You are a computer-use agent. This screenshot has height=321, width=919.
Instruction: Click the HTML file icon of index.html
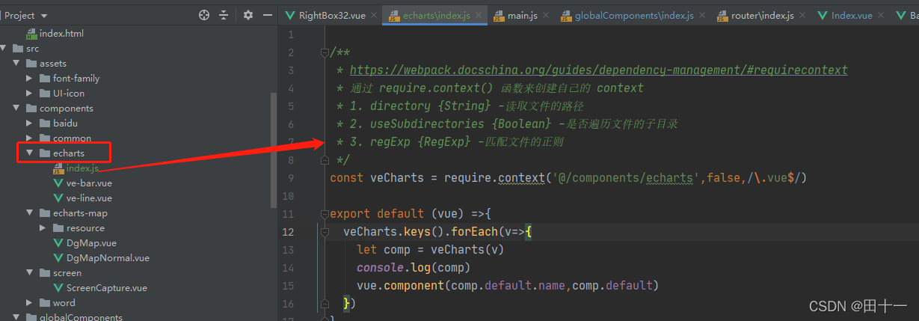[x=31, y=34]
